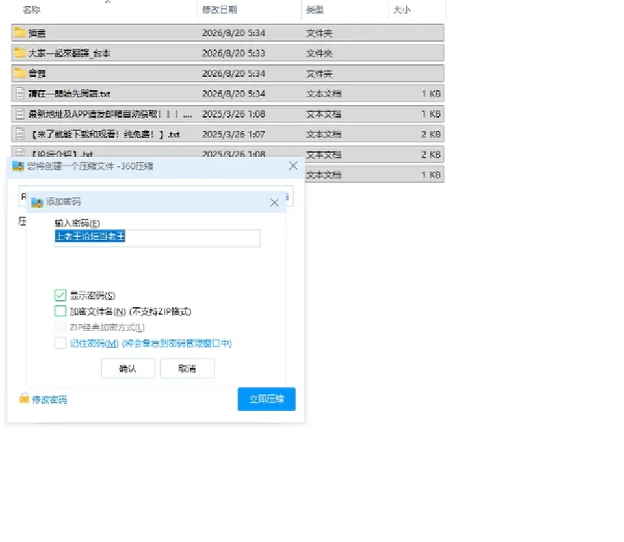
Task: Sort files by 名称 column header
Action: coord(32,10)
